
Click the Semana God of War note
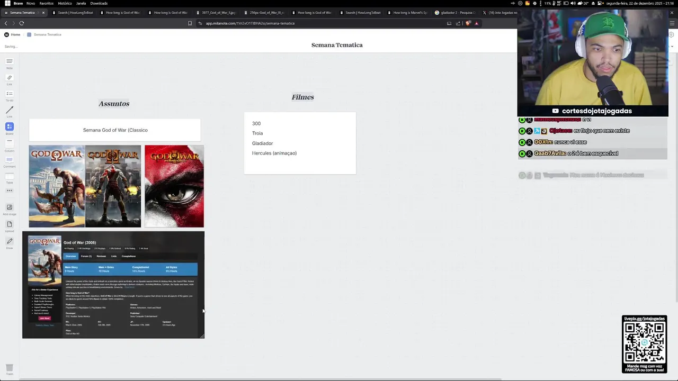[x=115, y=130]
